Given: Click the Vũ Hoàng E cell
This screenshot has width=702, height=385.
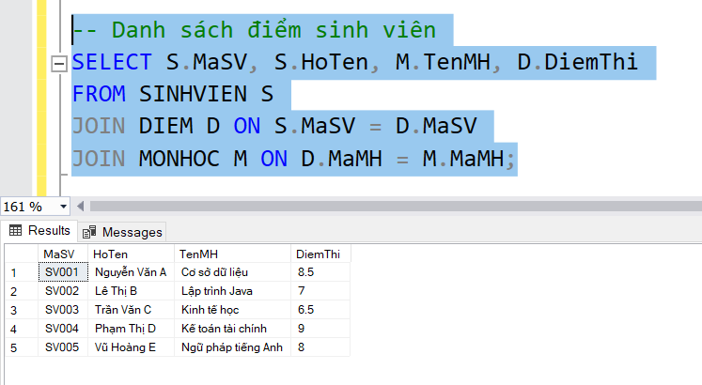Looking at the screenshot, I should 126,347.
